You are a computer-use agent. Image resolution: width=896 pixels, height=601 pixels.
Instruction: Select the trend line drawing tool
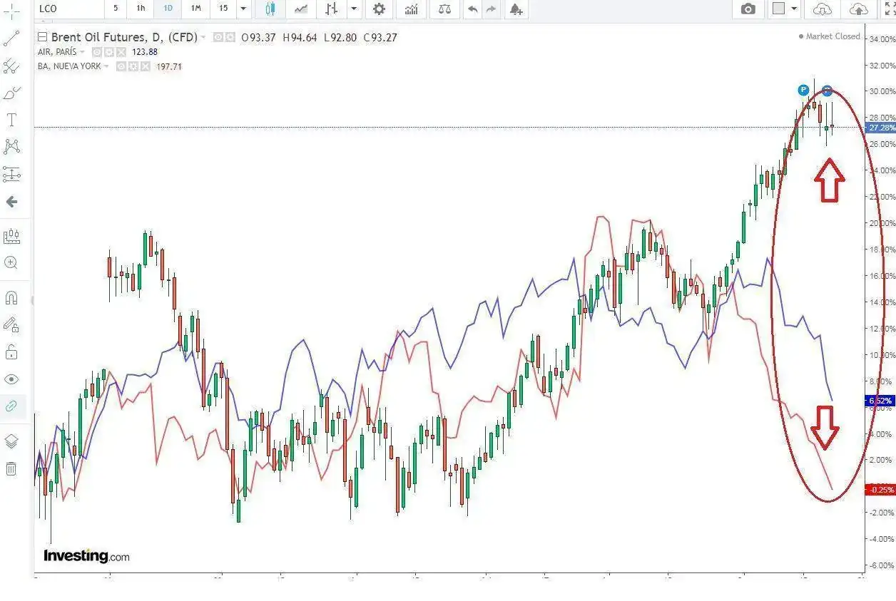coord(11,38)
